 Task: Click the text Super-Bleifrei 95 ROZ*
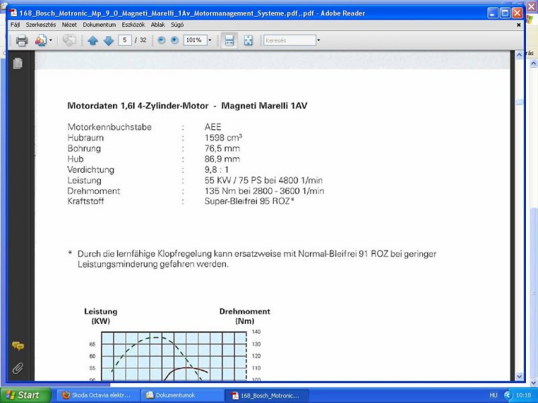tap(249, 201)
